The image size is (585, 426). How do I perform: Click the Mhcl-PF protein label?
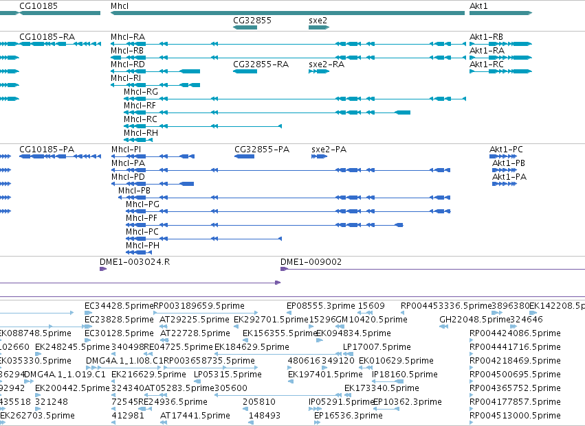142,218
